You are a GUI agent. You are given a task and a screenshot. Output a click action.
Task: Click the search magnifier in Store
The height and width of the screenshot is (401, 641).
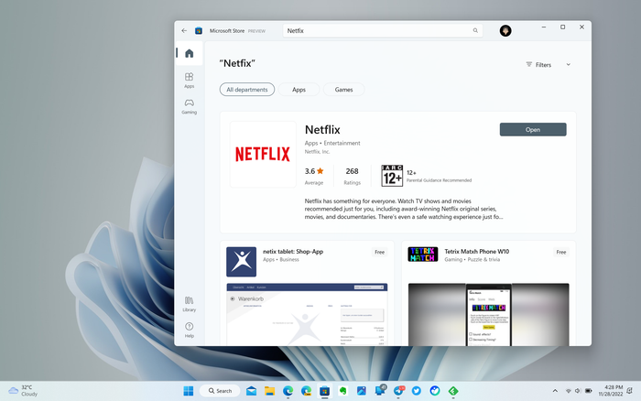(475, 30)
